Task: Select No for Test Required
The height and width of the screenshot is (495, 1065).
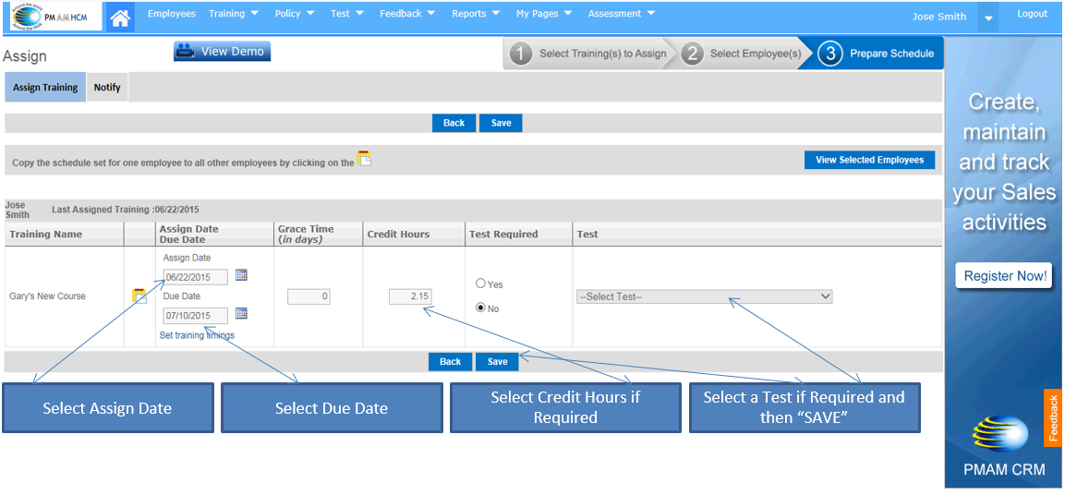Action: coord(481,308)
